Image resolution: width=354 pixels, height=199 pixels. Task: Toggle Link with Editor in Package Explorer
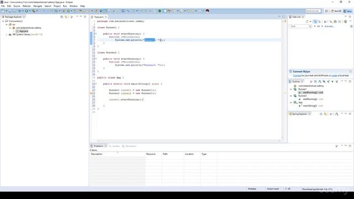click(x=66, y=17)
